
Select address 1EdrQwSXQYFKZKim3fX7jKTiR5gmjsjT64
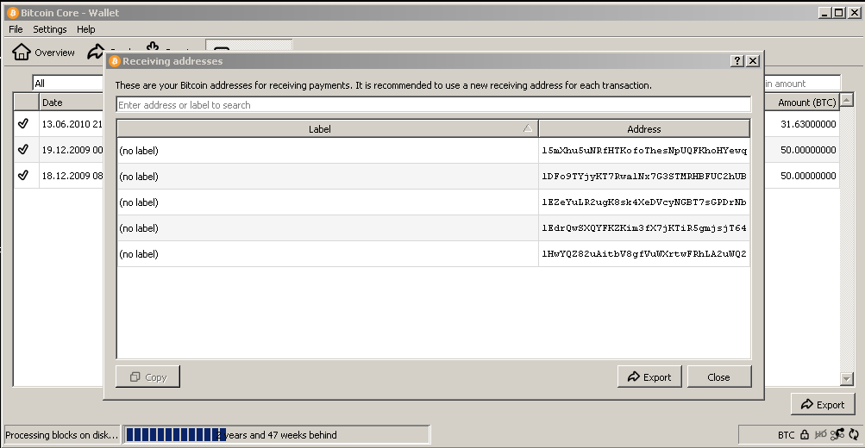click(643, 228)
